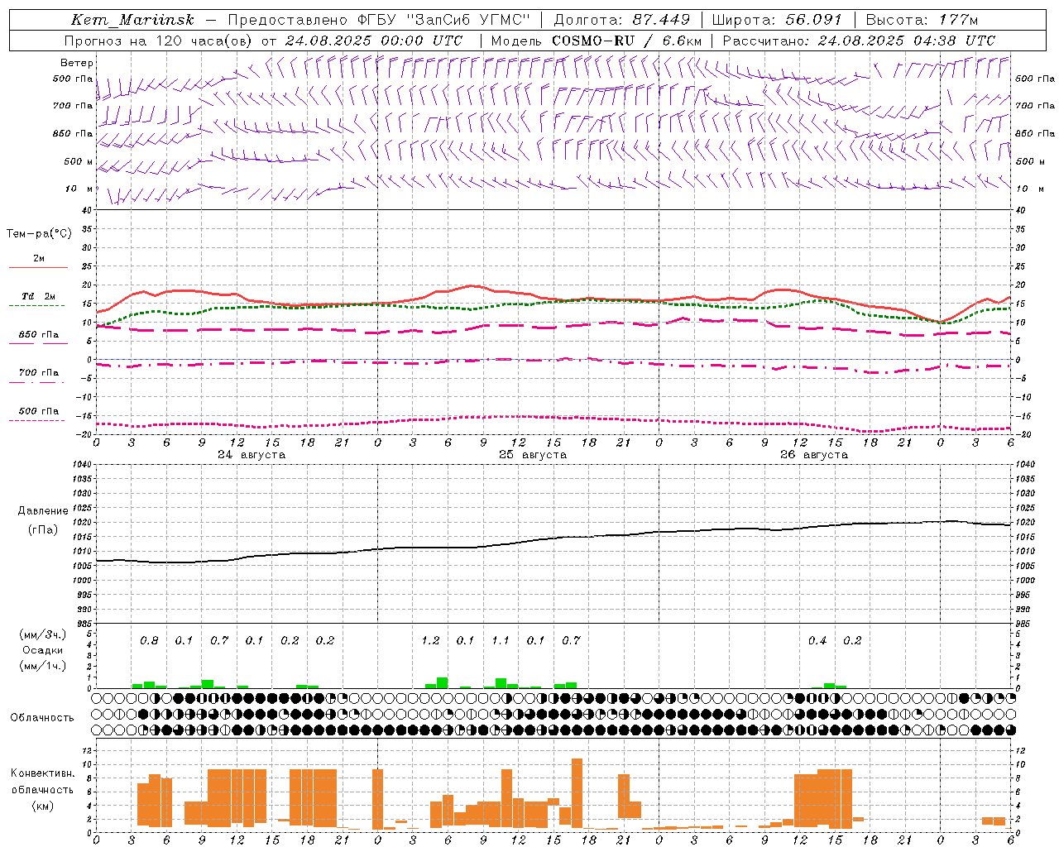
Task: Click the '2м' temperature legend entry
Action: point(39,259)
